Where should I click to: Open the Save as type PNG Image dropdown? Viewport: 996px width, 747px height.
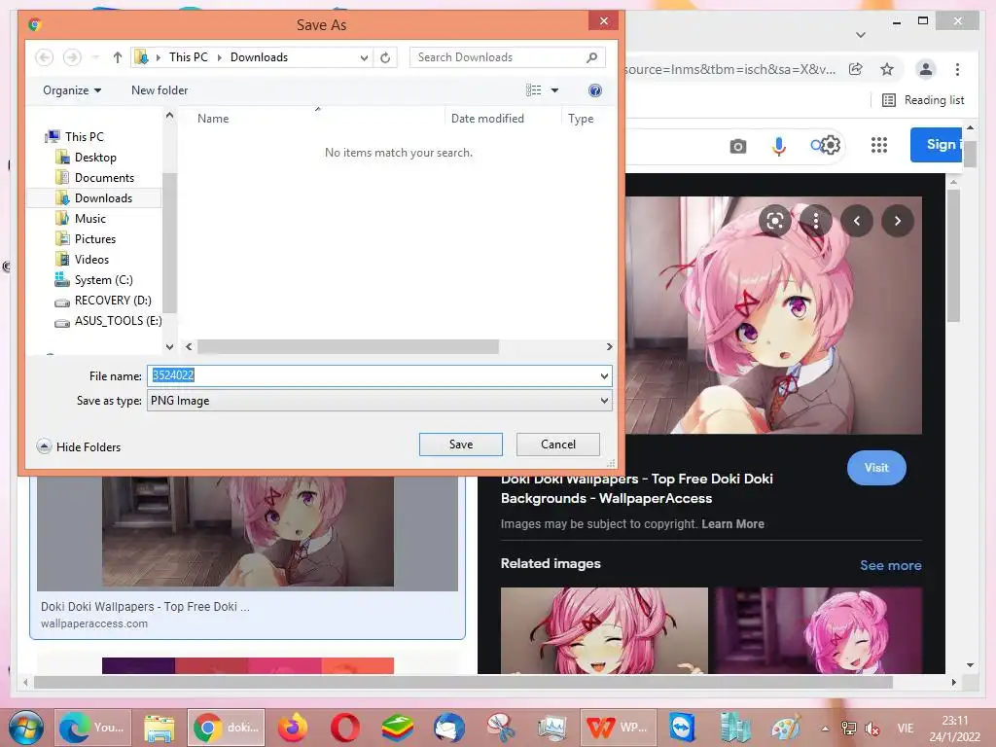[x=379, y=401]
